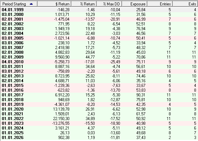This screenshot has height=141, width=198.
Task: Click % Max DD value -3,03
Action: pos(116,33)
